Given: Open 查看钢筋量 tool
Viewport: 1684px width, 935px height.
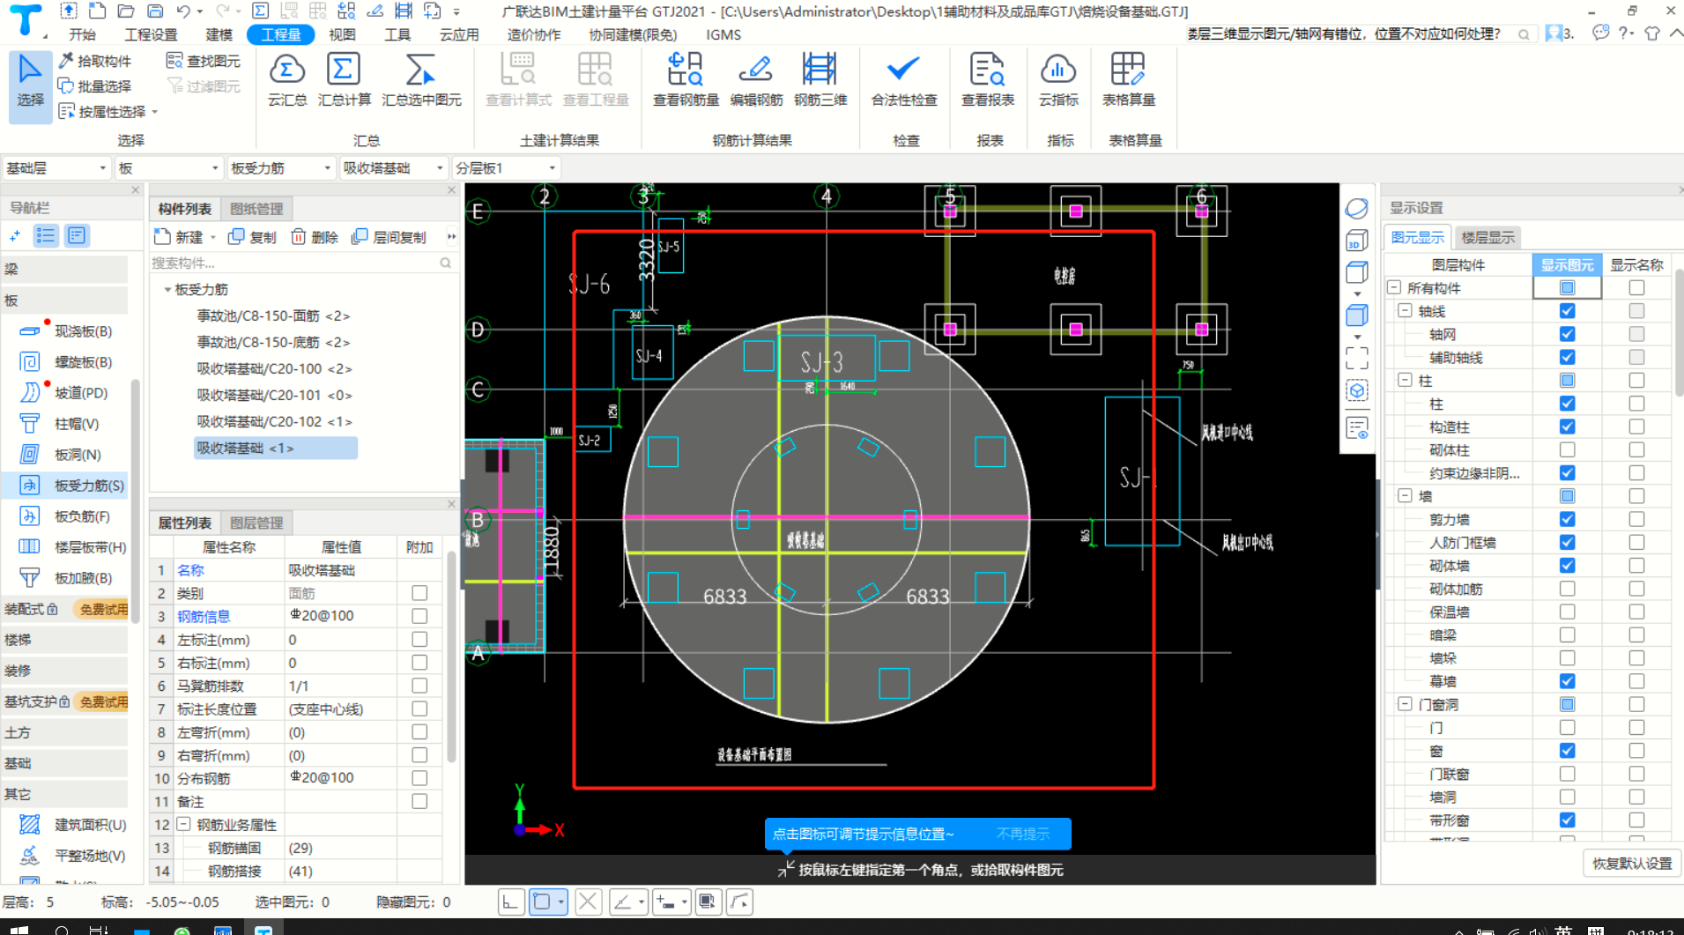Looking at the screenshot, I should tap(686, 79).
